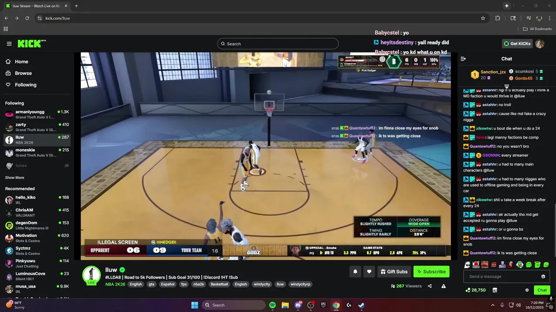The height and width of the screenshot is (312, 556).
Task: Click the Get KICKs button
Action: pos(517,44)
